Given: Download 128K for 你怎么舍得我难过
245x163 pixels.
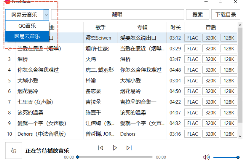Looking at the screenshot, I should (x=229, y=70).
